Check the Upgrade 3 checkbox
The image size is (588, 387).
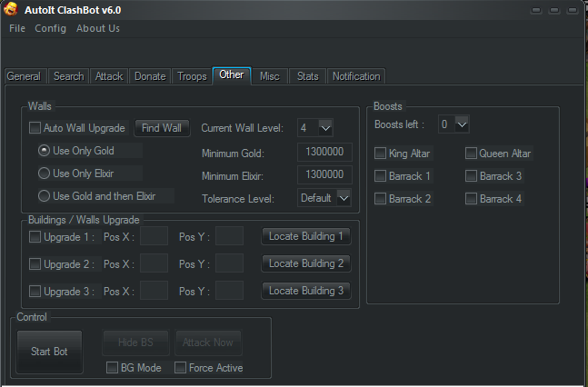pos(35,291)
